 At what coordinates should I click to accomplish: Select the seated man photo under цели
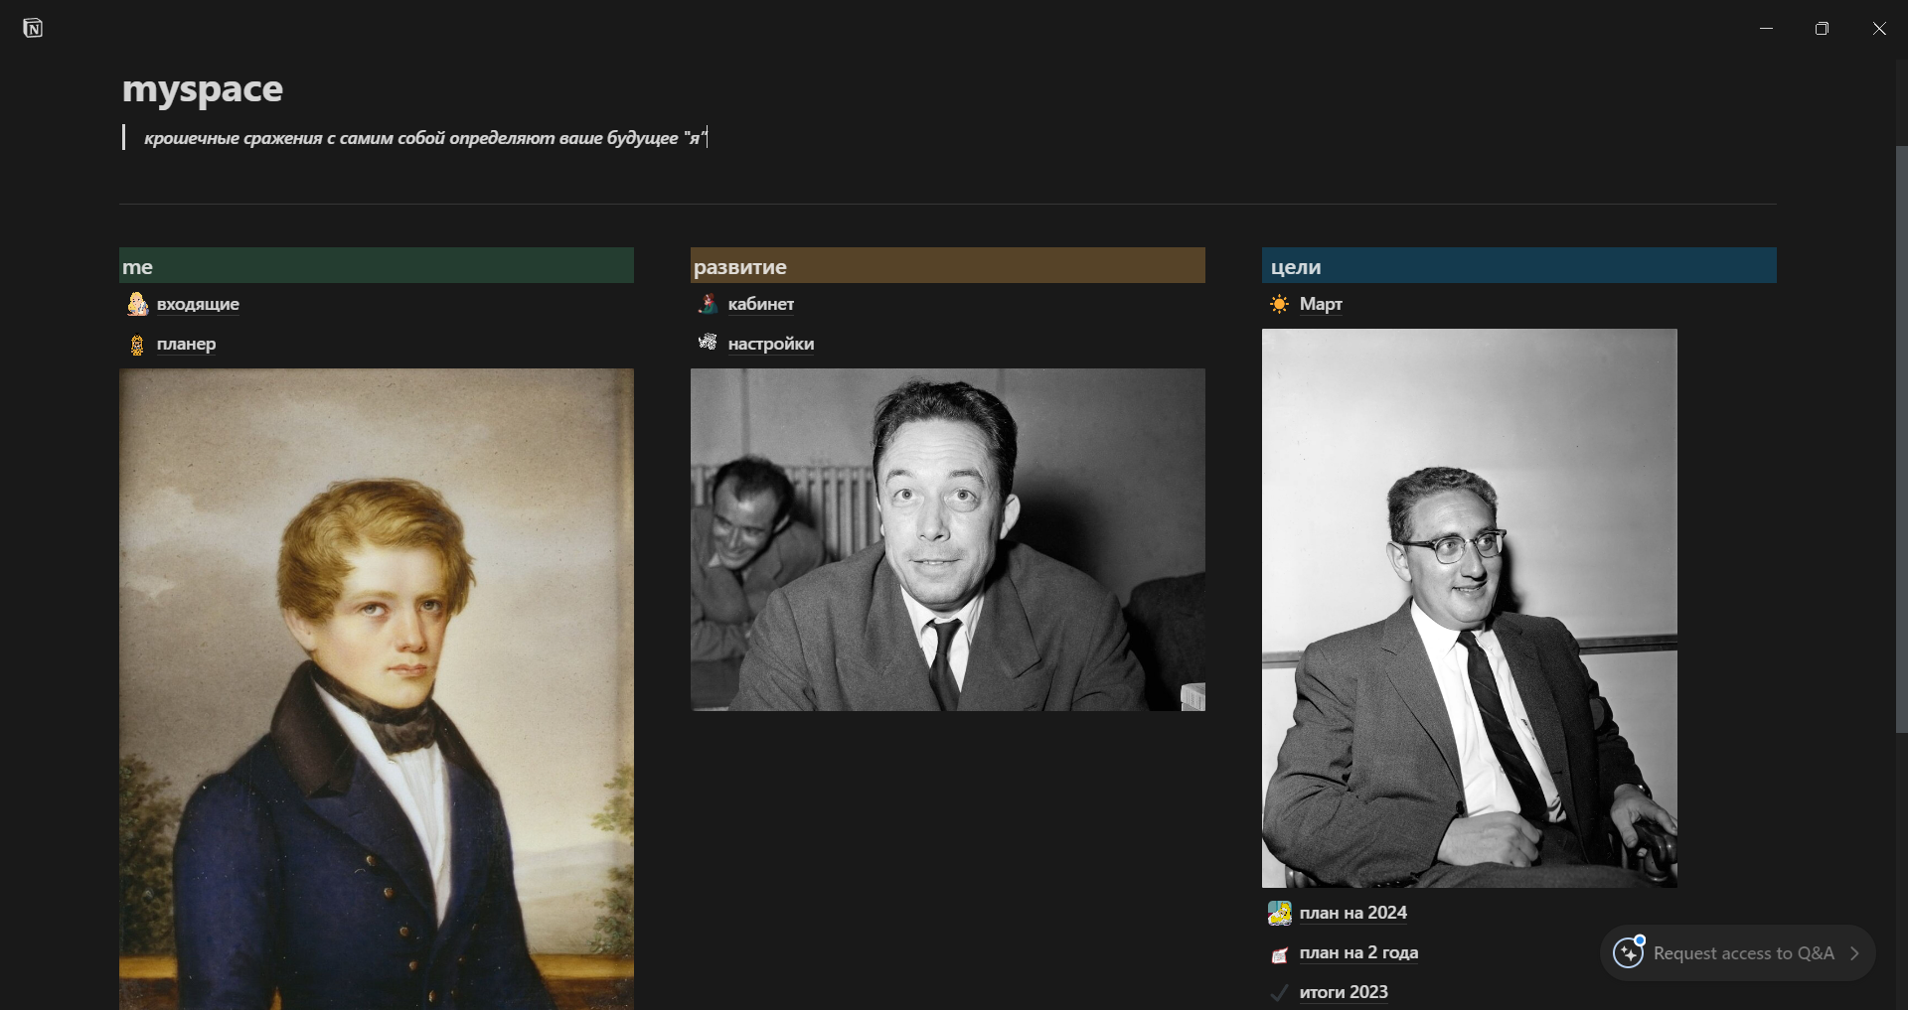(x=1470, y=608)
